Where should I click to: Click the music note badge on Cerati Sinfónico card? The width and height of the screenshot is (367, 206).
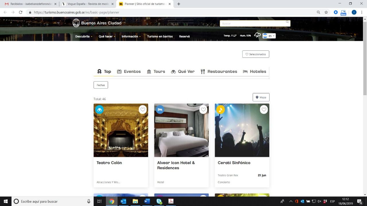[x=220, y=110]
